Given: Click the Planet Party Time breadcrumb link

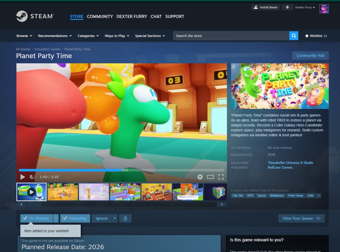Looking at the screenshot, I should [x=77, y=49].
